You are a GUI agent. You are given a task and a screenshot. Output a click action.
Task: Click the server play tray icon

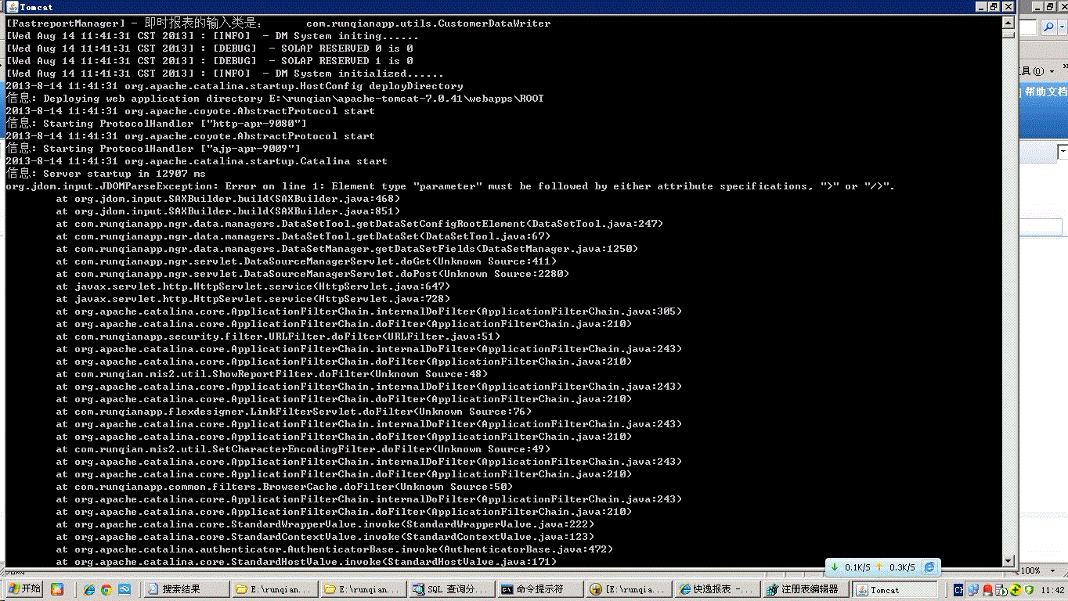pos(1001,589)
